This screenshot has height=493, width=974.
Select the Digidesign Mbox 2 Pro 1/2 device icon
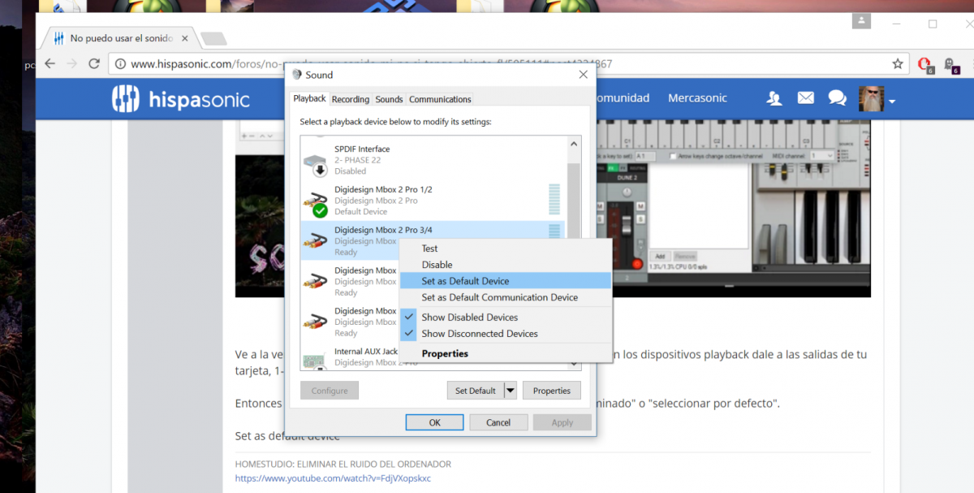pyautogui.click(x=315, y=203)
